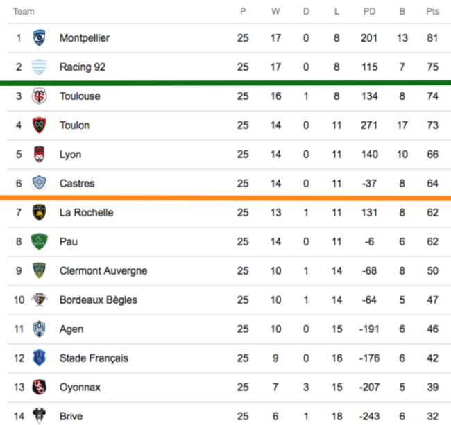Click Toulon's 271 point difference
The width and height of the screenshot is (451, 425).
(x=369, y=125)
